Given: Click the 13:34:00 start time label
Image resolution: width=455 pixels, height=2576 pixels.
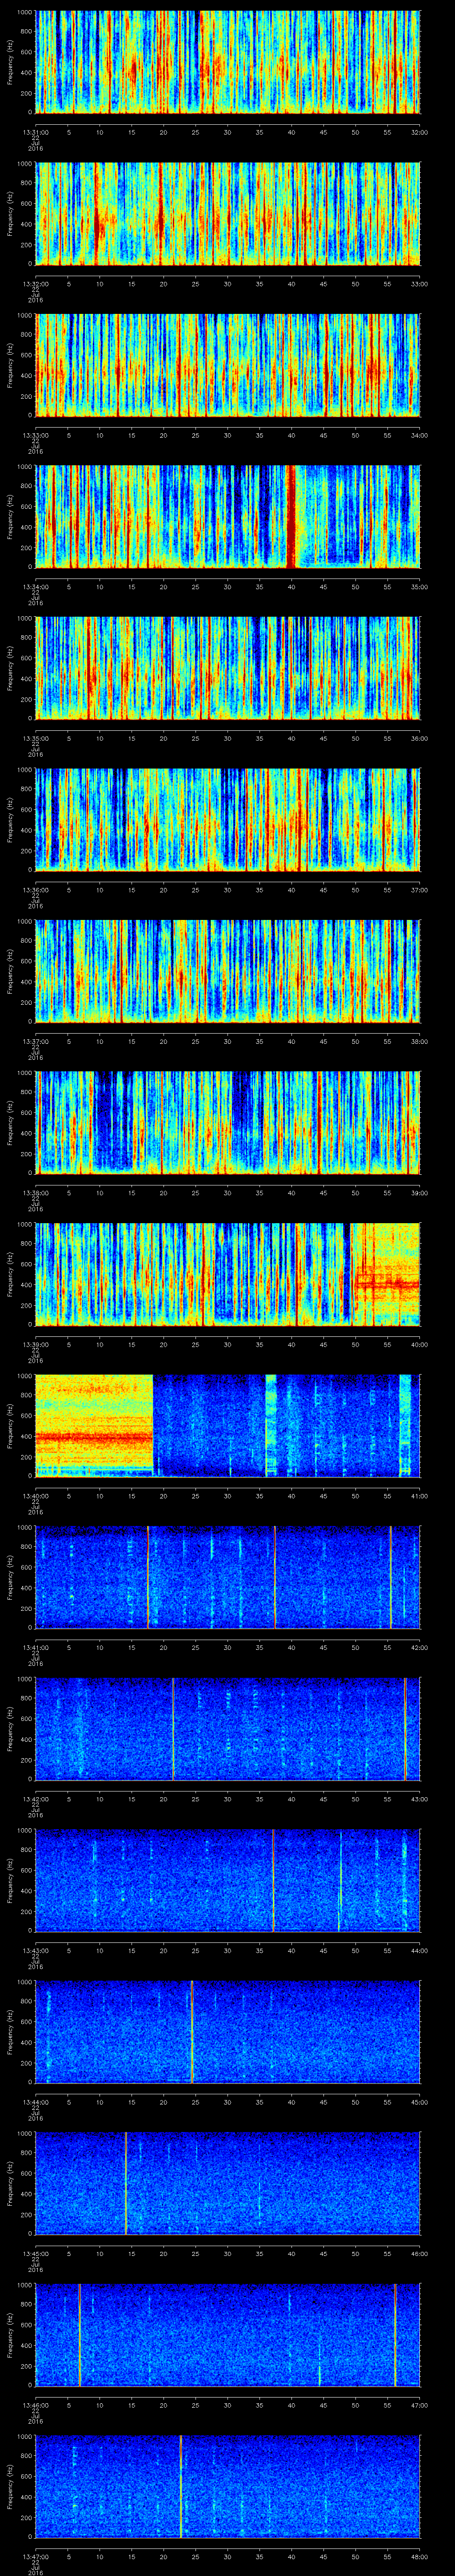Looking at the screenshot, I should (x=35, y=587).
